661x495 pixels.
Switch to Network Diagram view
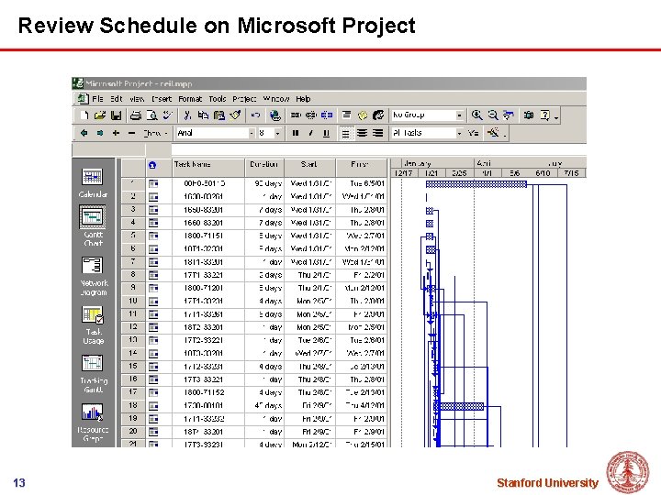94,276
